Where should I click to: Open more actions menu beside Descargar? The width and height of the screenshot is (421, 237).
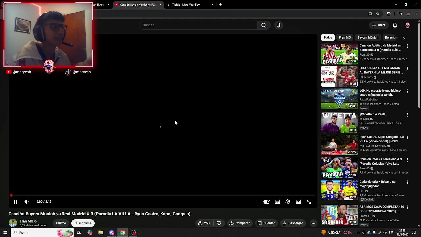tap(313, 223)
